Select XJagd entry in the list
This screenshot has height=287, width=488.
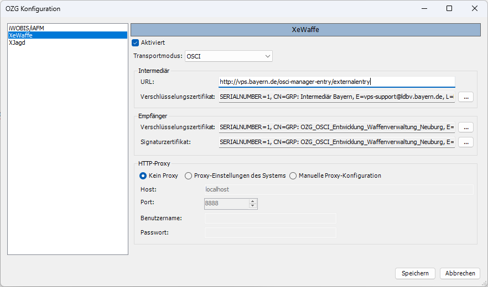click(17, 42)
